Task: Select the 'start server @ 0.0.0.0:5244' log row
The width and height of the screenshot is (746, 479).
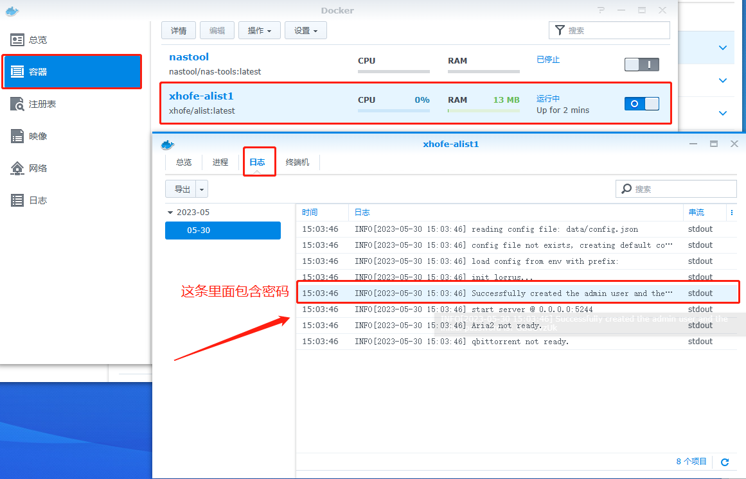Action: (514, 309)
